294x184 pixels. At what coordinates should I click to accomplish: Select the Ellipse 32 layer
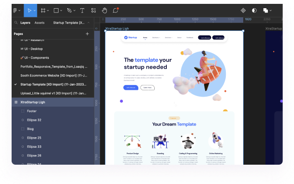53,120
